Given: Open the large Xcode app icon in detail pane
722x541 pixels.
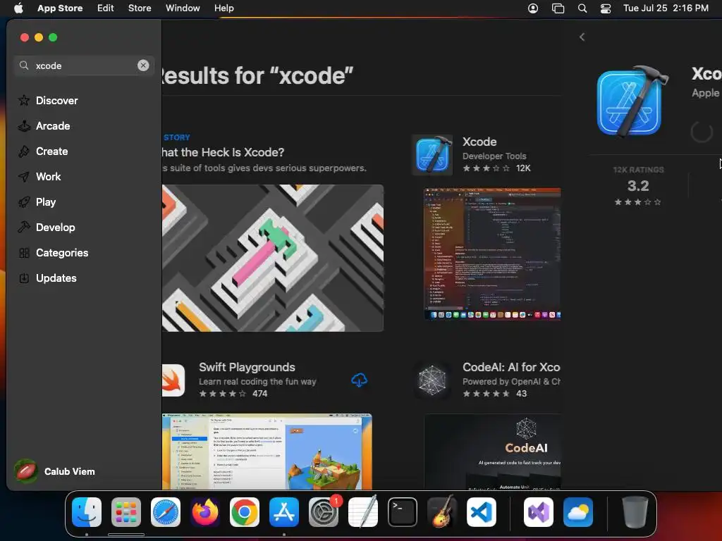Looking at the screenshot, I should [x=632, y=101].
